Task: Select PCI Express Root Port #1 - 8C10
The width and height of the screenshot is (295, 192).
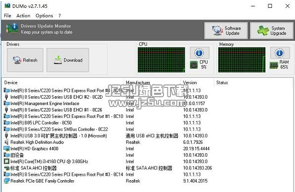Action: point(66,116)
